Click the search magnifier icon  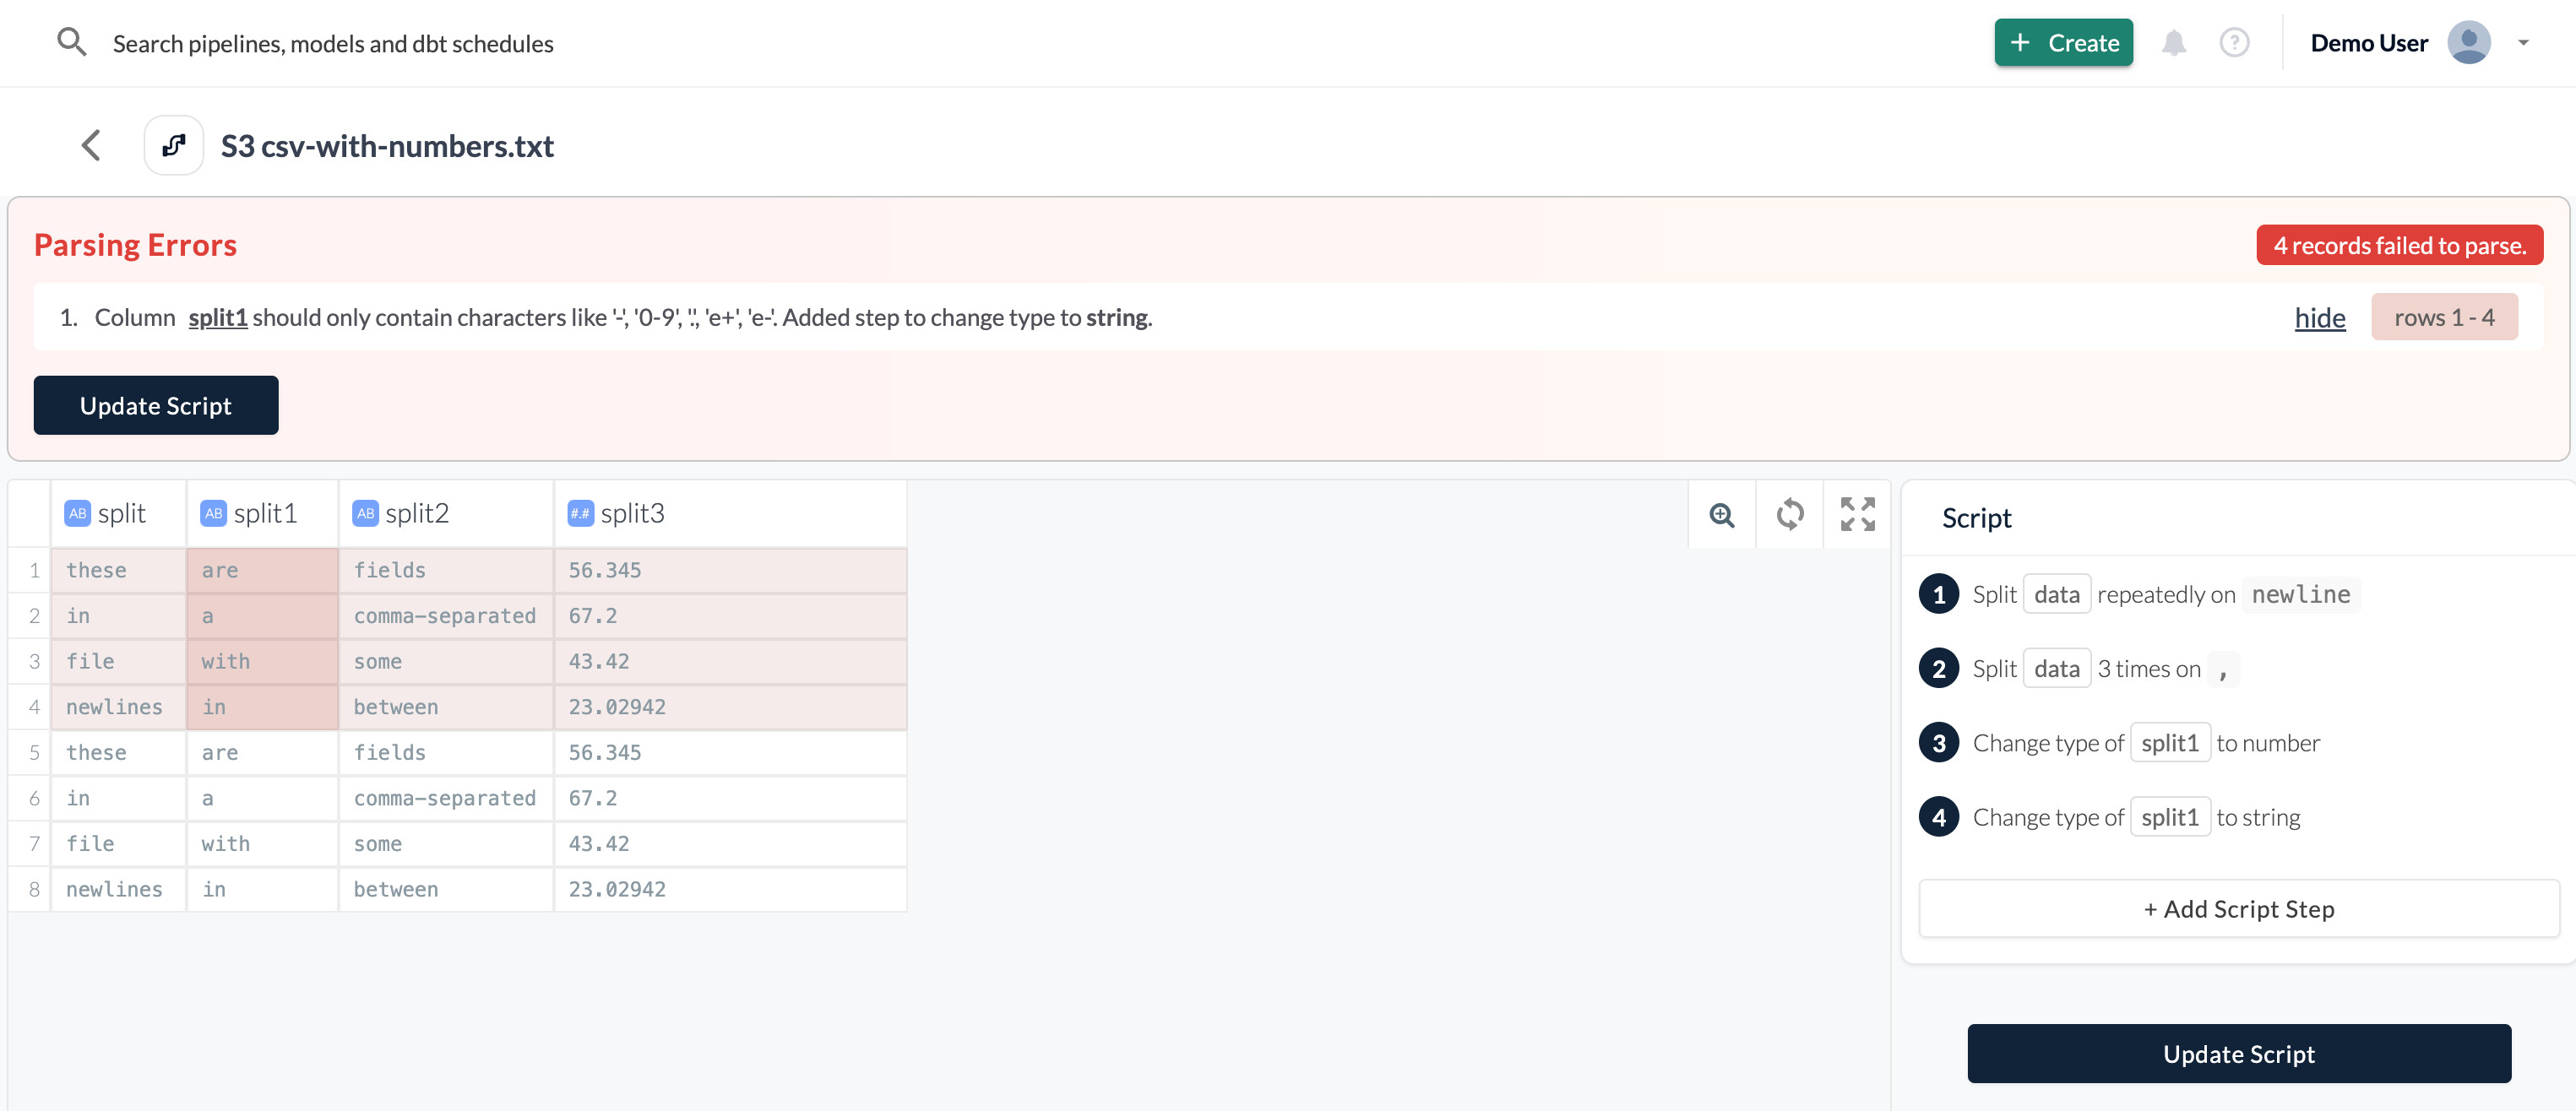[71, 42]
